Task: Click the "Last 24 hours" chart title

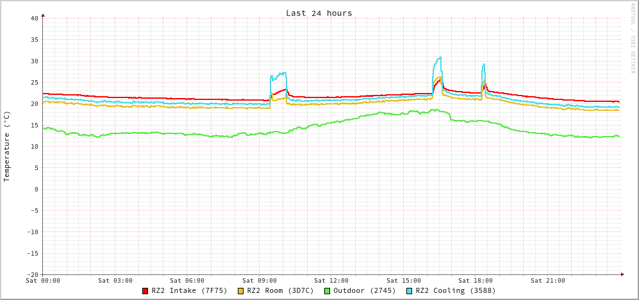Action: point(319,13)
